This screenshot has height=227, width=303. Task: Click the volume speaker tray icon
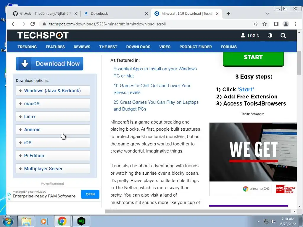pos(273,222)
